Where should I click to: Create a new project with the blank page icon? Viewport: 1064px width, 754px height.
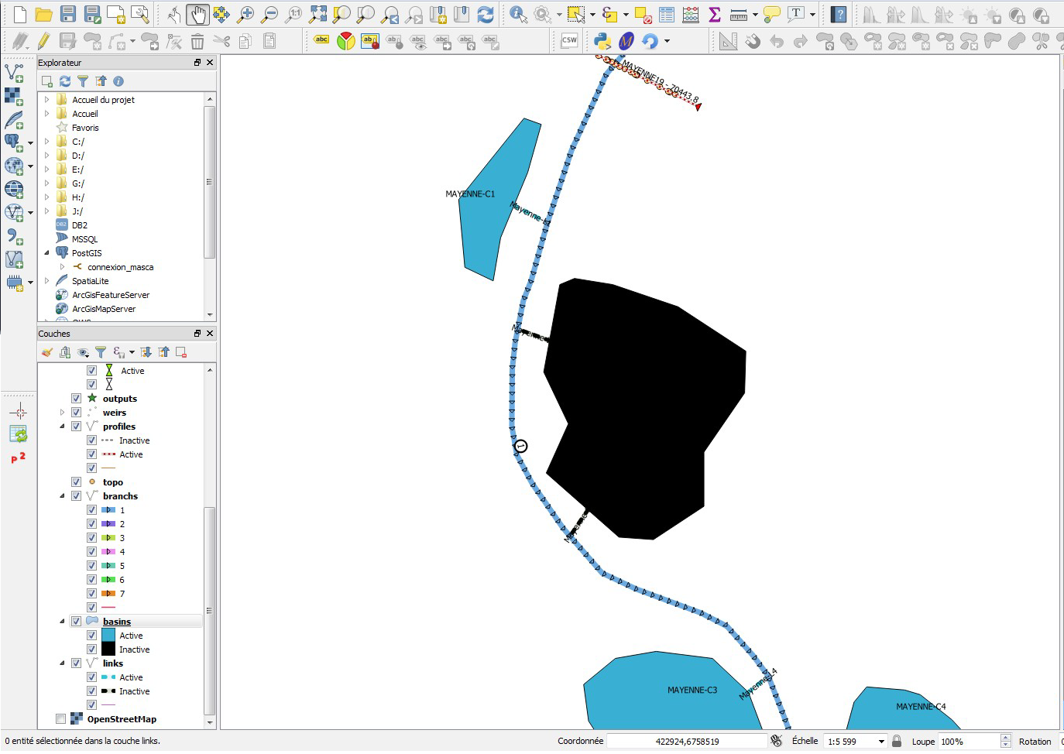tap(20, 14)
